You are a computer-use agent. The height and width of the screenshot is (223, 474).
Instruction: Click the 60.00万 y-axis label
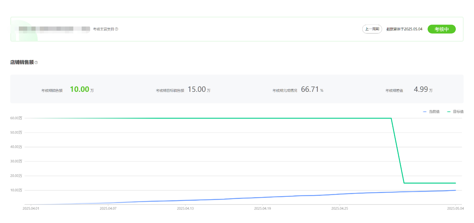pos(16,118)
